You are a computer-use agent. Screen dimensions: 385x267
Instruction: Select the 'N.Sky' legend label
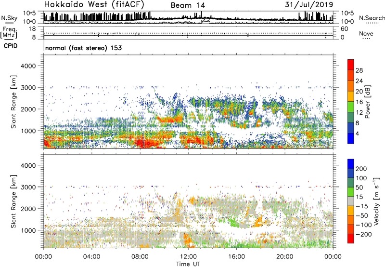click(x=9, y=18)
